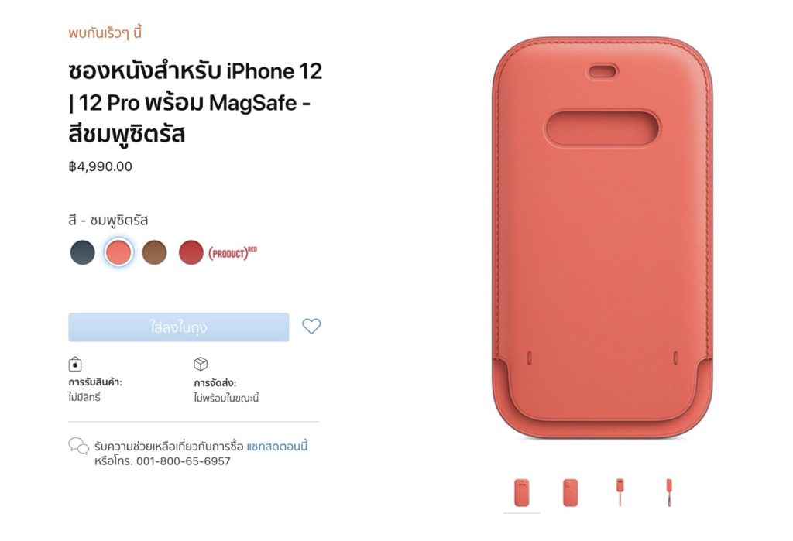
Task: View third thumbnail with strap hanging
Action: tap(620, 492)
